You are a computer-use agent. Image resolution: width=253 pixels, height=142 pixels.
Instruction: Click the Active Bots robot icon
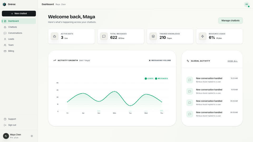tap(55, 36)
